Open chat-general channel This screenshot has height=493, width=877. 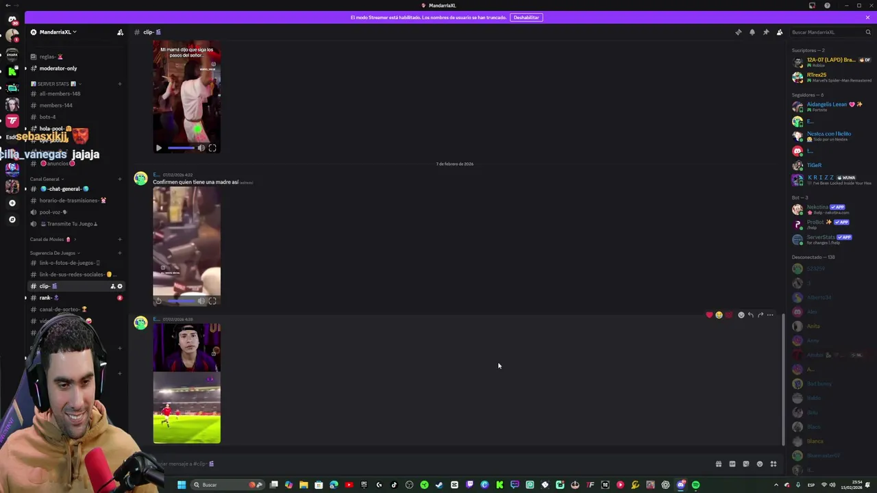point(75,189)
